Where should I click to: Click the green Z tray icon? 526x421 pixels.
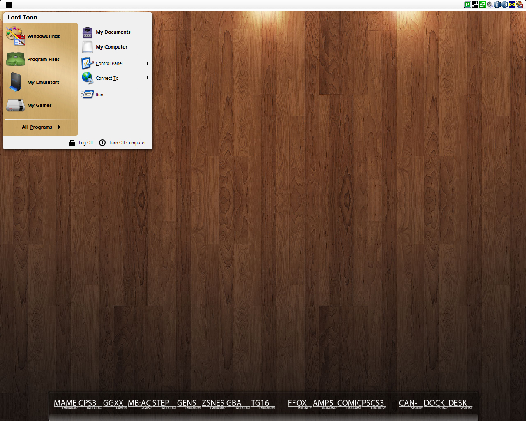tap(482, 5)
